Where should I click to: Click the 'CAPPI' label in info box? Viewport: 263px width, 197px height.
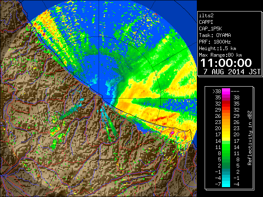pos(206,22)
